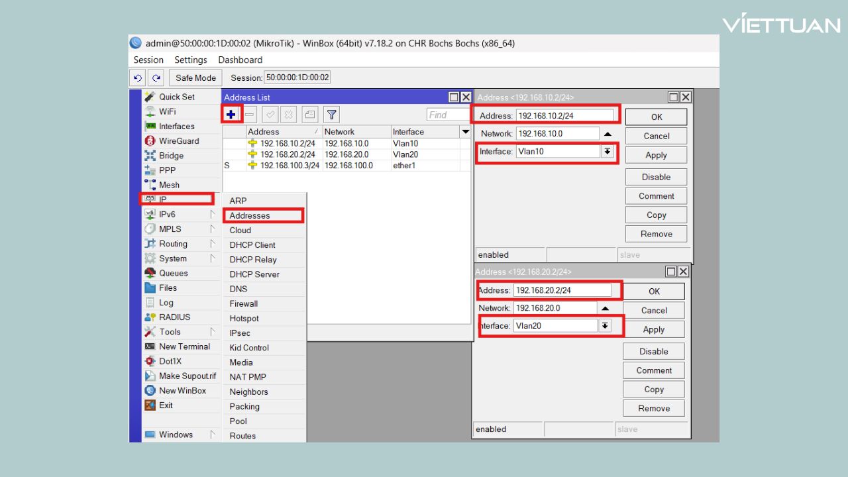Open the Settings menu in menu bar
This screenshot has height=477, width=848.
coord(191,60)
